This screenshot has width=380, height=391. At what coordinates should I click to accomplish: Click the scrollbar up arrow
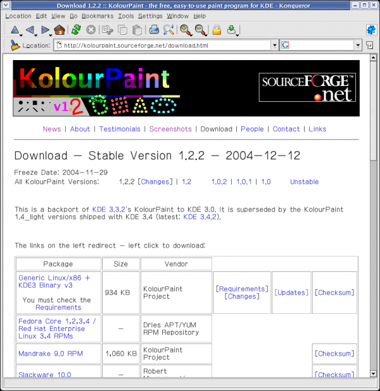click(373, 58)
